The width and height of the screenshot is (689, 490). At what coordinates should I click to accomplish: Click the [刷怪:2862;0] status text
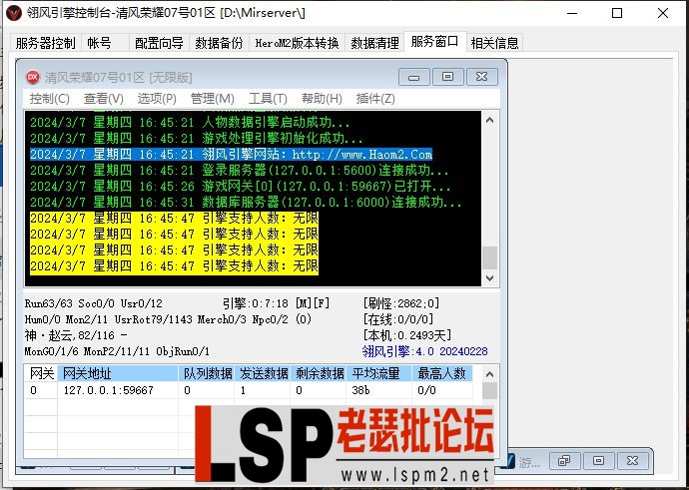(x=400, y=303)
